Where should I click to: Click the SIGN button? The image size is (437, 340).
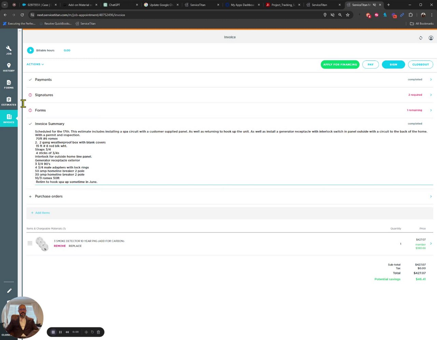(393, 65)
